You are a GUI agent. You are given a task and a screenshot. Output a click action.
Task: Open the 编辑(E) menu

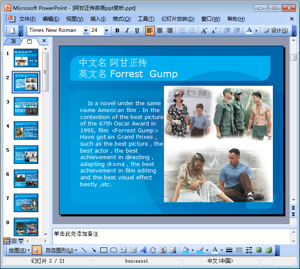pos(51,19)
